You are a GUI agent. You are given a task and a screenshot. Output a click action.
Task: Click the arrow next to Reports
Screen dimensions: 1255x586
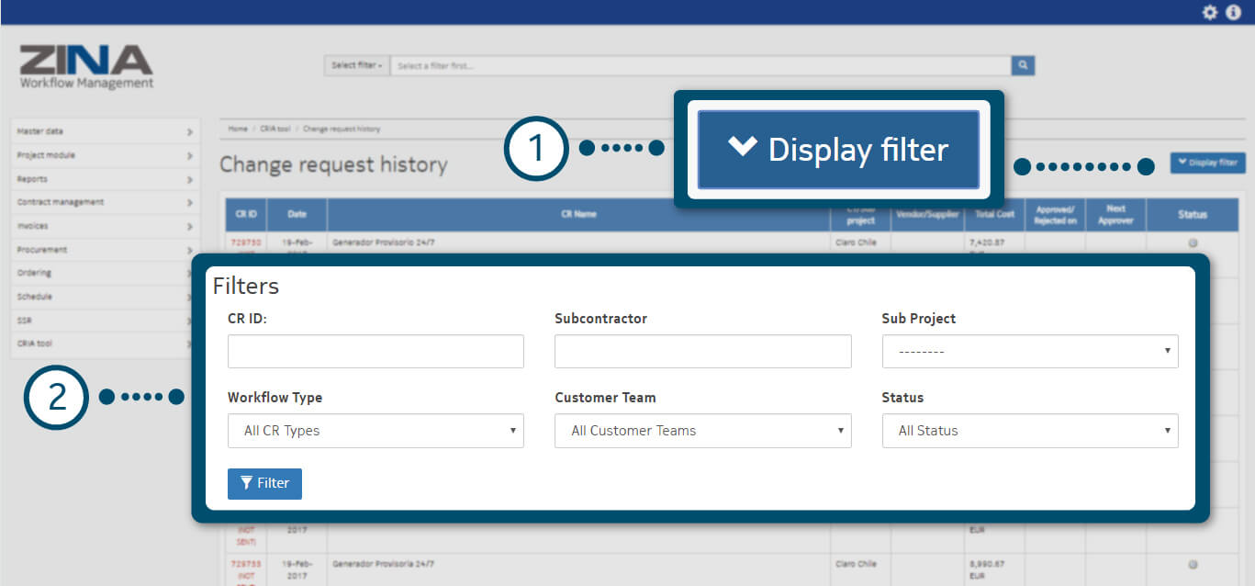(189, 179)
